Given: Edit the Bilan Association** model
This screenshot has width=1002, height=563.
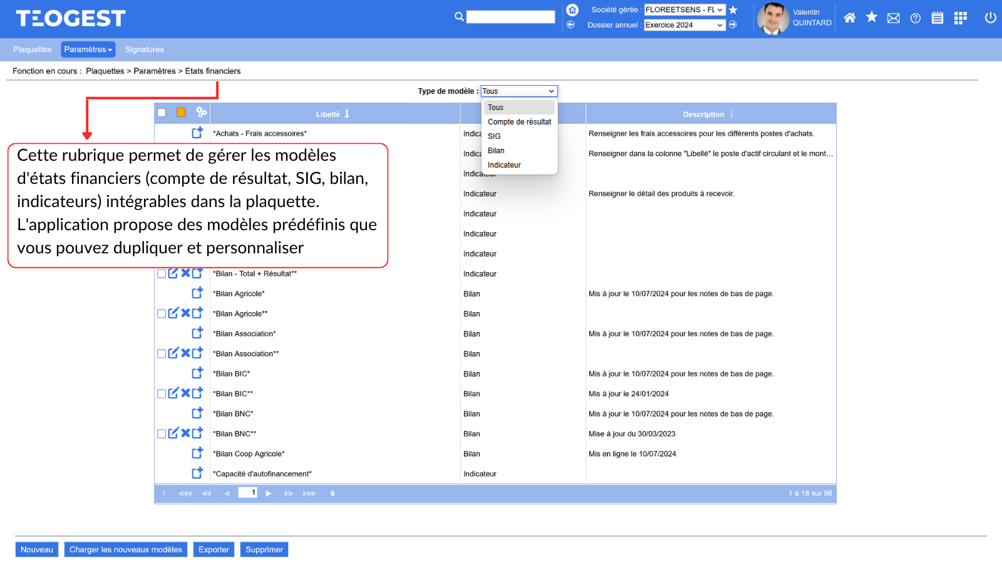Looking at the screenshot, I should tap(173, 353).
